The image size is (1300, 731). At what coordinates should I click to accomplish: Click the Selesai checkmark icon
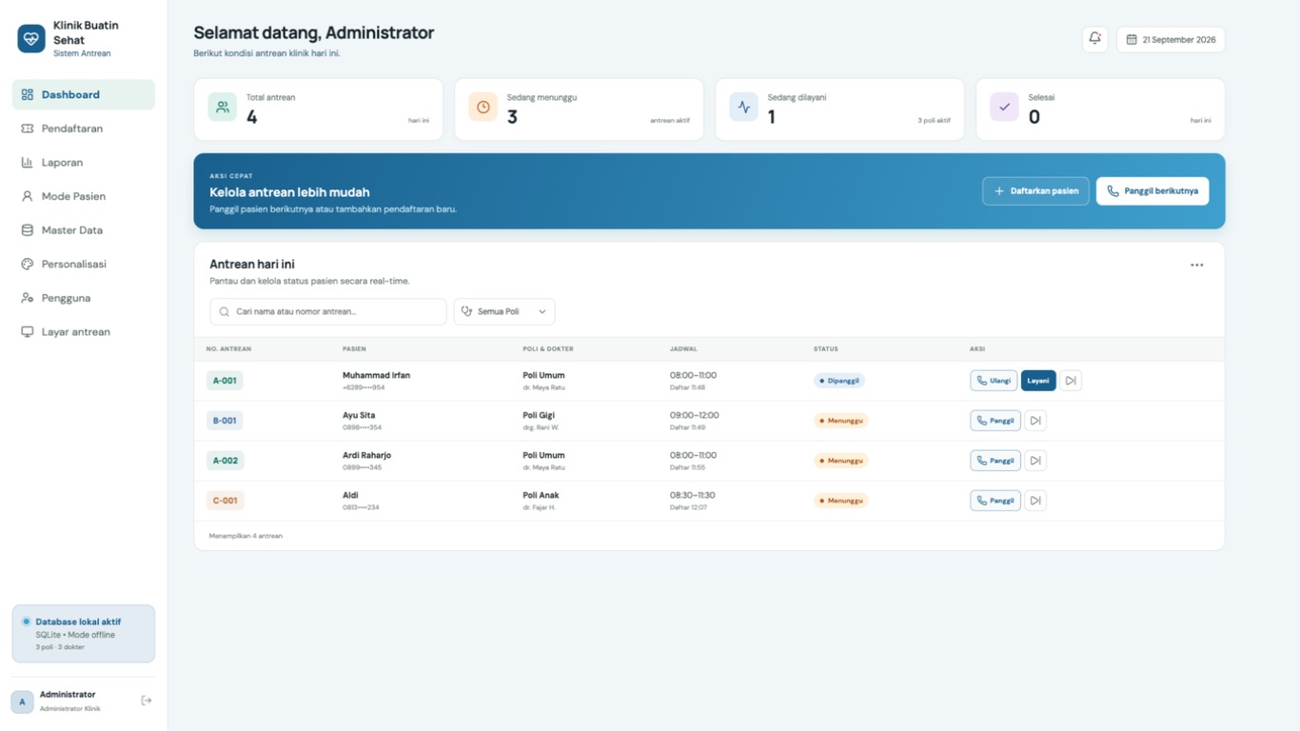[1005, 108]
